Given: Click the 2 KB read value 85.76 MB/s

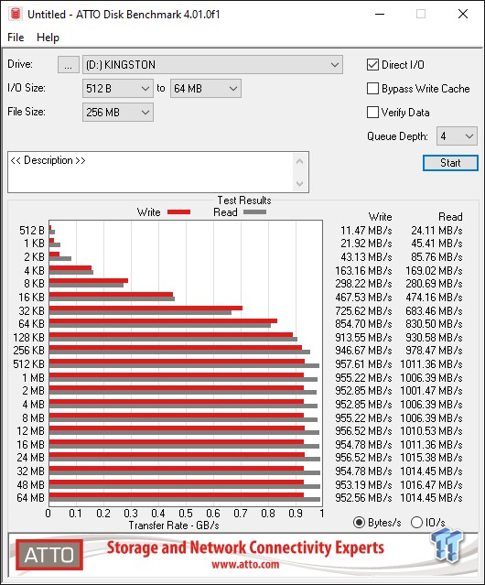Looking at the screenshot, I should (436, 257).
